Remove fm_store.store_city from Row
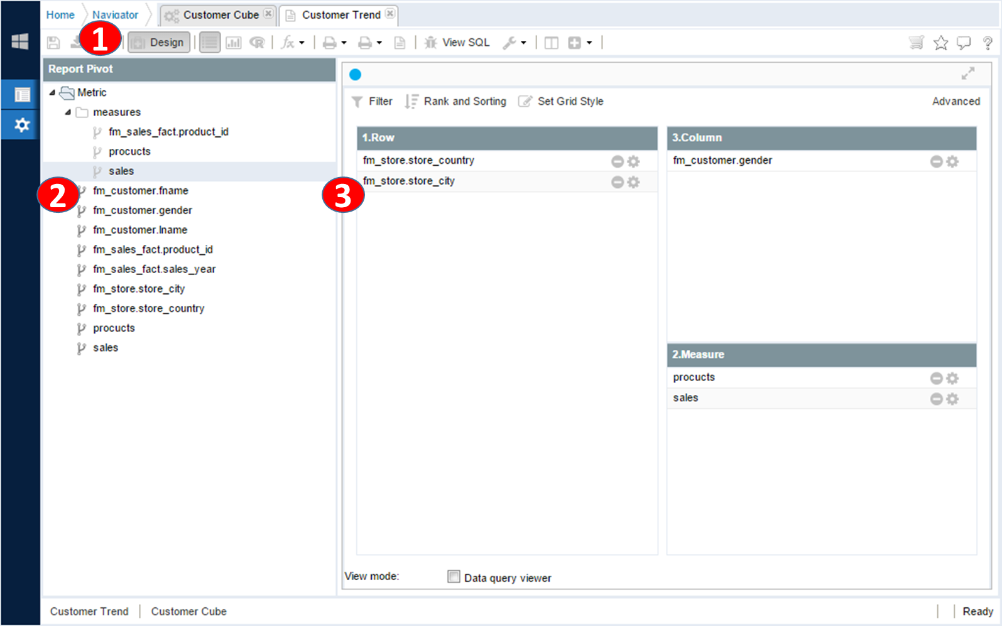This screenshot has height=626, width=1002. 618,182
